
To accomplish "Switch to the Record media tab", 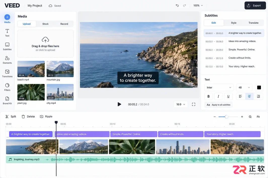I will [x=64, y=24].
